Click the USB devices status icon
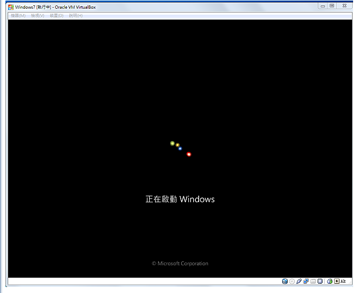Screen dimensions: 358x293 point(299,282)
